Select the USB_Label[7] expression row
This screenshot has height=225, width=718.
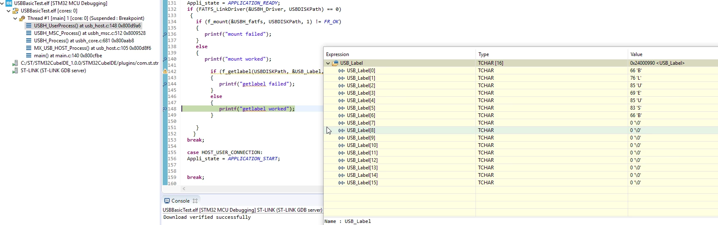tap(521, 123)
